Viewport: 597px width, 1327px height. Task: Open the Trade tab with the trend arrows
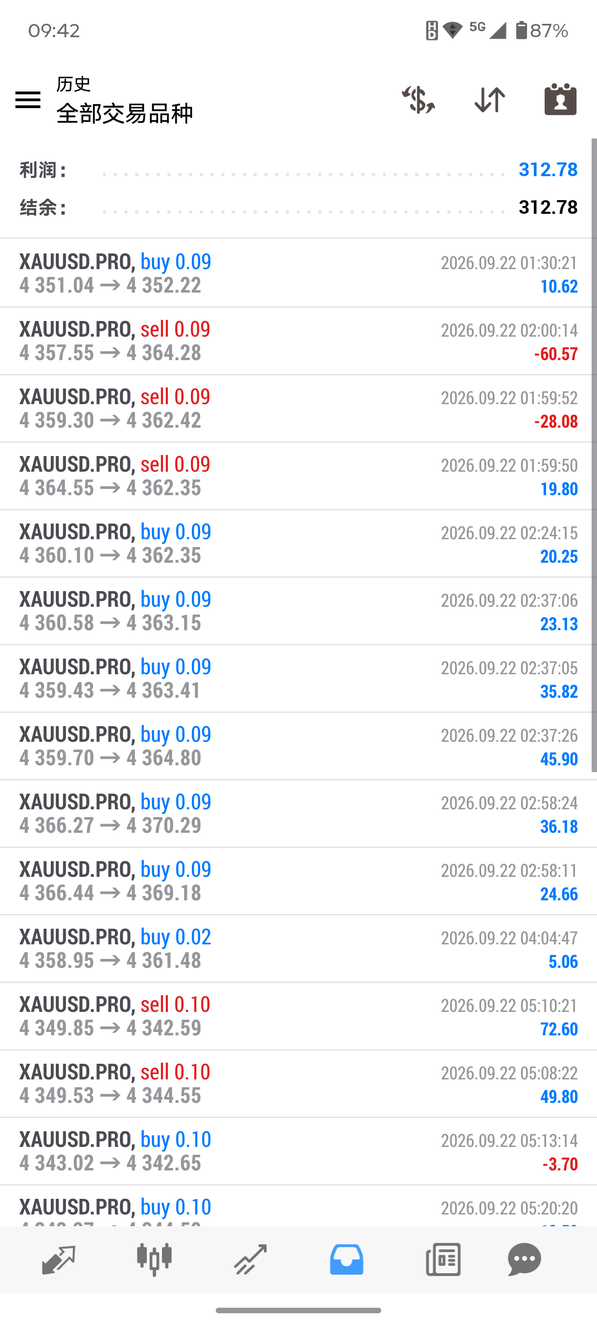251,1259
